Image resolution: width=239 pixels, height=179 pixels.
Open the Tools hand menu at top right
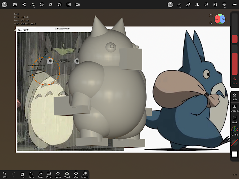click(x=234, y=5)
